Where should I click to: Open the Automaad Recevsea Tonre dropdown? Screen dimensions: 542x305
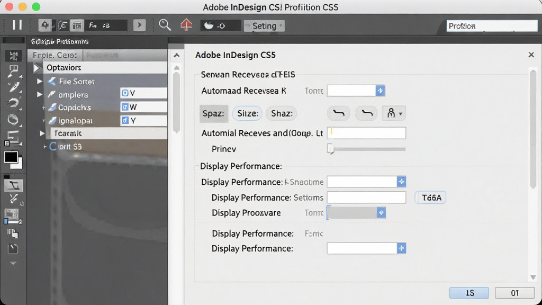pyautogui.click(x=380, y=91)
